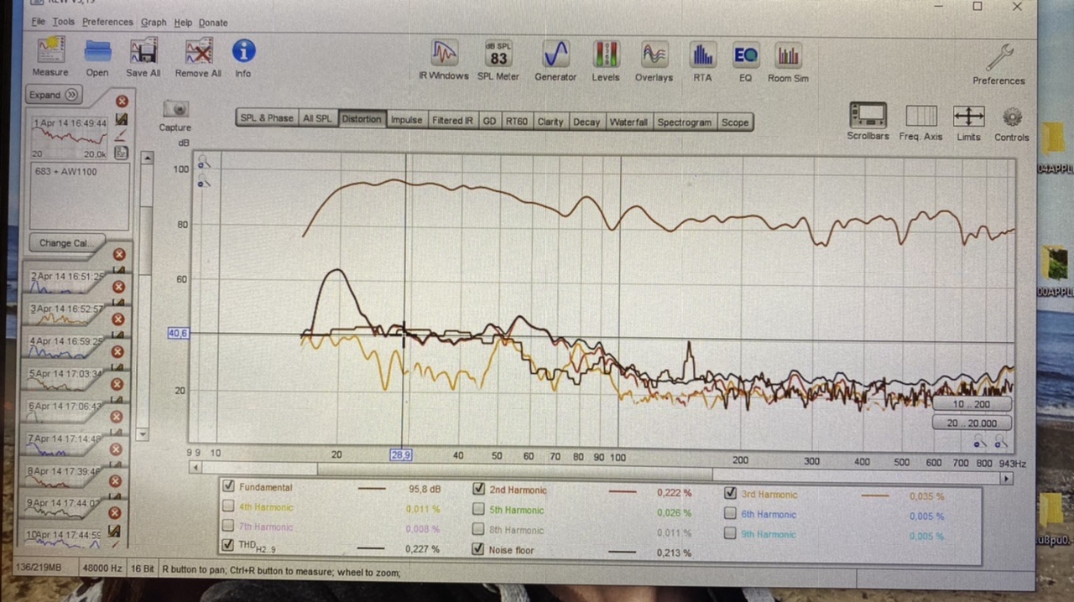Enable the 4th Harmonic checkbox
Screen dimensions: 1074x602
pyautogui.click(x=228, y=506)
